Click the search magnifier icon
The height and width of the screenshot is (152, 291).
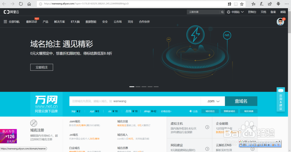pyautogui.click(x=222, y=12)
